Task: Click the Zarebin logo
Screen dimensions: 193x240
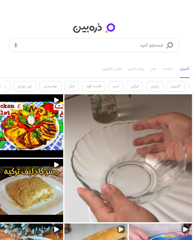Action: point(94,28)
